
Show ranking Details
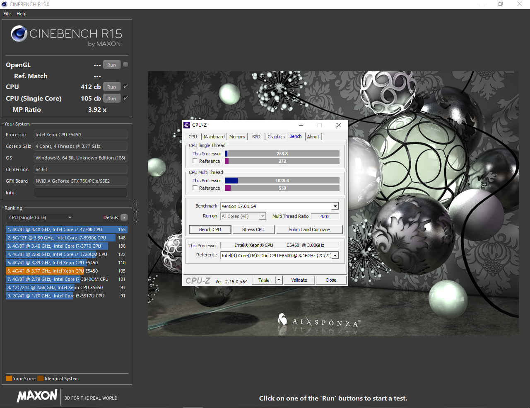pos(111,217)
